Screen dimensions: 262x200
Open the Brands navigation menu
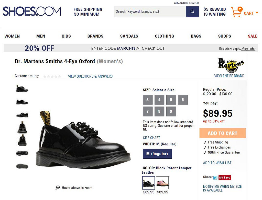tap(95, 36)
